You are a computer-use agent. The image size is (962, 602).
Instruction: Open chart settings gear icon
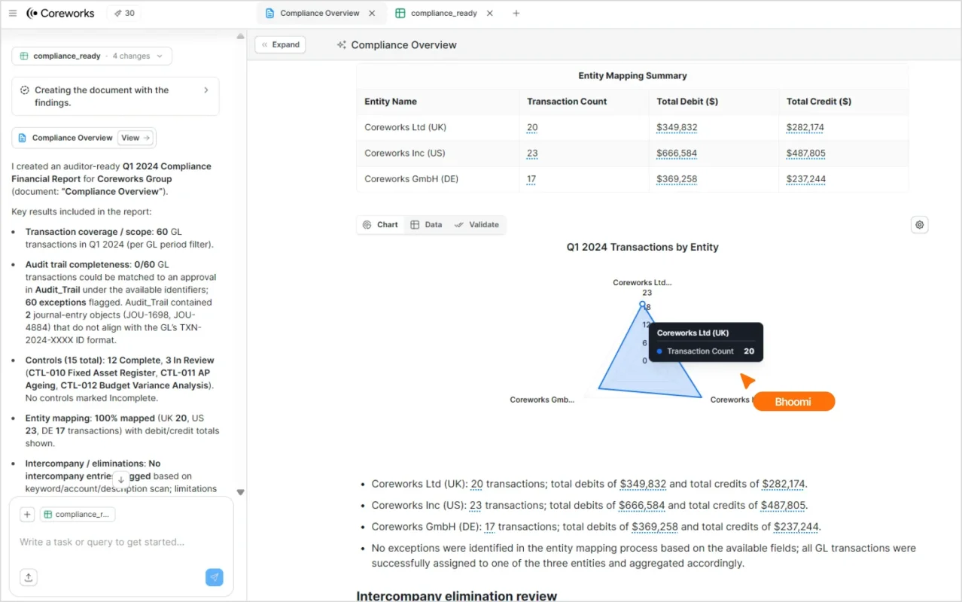coord(919,224)
